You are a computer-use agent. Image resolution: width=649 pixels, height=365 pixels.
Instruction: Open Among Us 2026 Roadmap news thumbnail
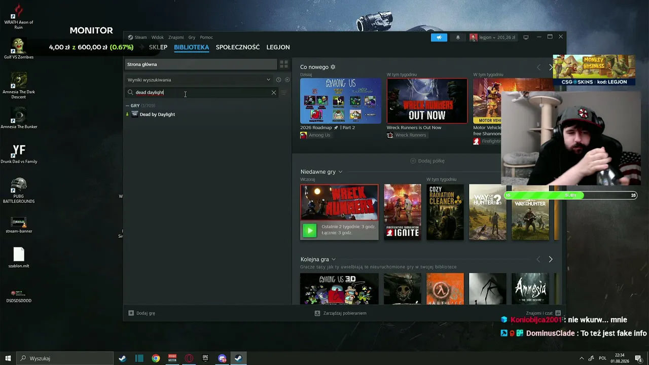(x=341, y=101)
